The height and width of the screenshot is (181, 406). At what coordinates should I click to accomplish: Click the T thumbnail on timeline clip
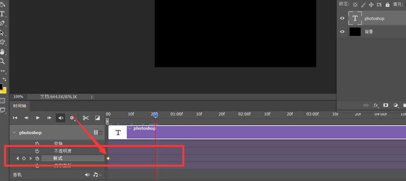(118, 132)
